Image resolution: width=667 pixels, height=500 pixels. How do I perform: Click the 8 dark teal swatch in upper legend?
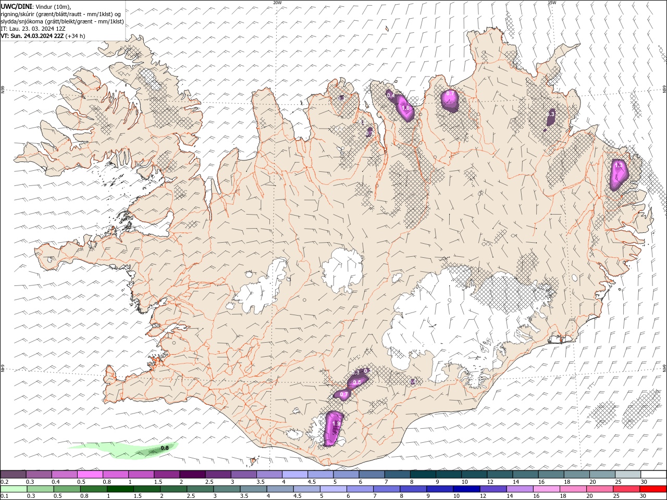pyautogui.click(x=423, y=474)
